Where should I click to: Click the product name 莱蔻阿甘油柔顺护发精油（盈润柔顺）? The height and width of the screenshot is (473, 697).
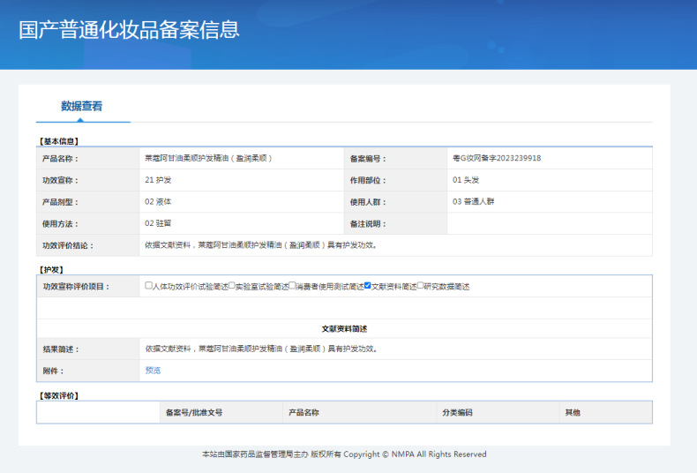click(x=208, y=158)
